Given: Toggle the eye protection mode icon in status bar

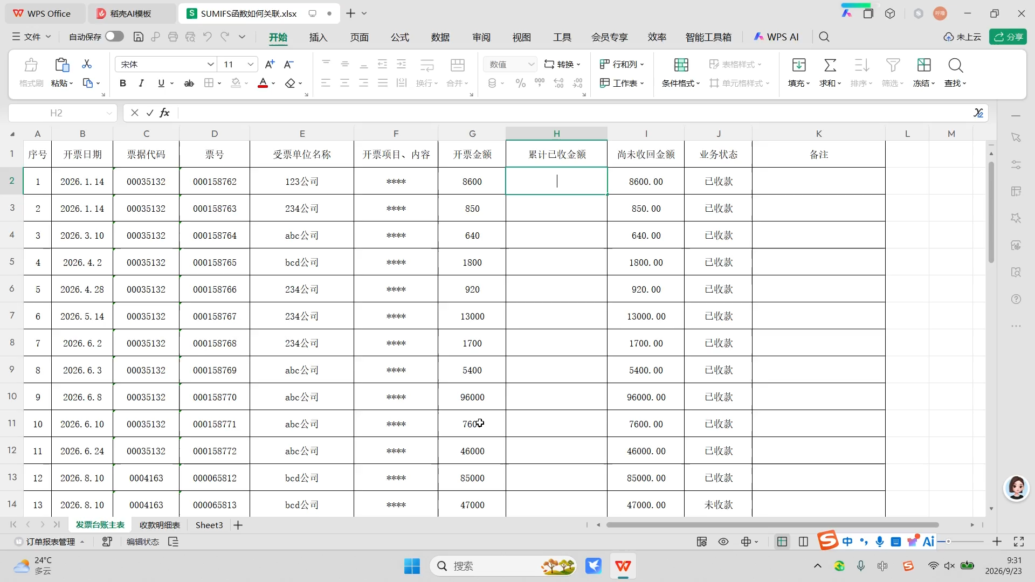Looking at the screenshot, I should pyautogui.click(x=723, y=542).
